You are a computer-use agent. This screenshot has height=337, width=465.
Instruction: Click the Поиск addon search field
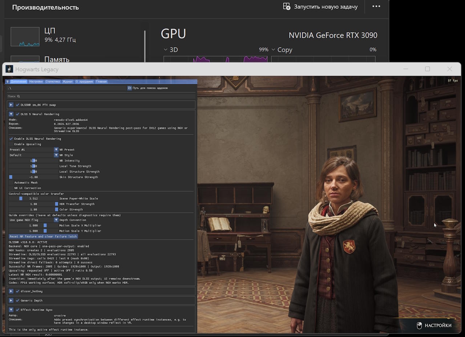(101, 96)
